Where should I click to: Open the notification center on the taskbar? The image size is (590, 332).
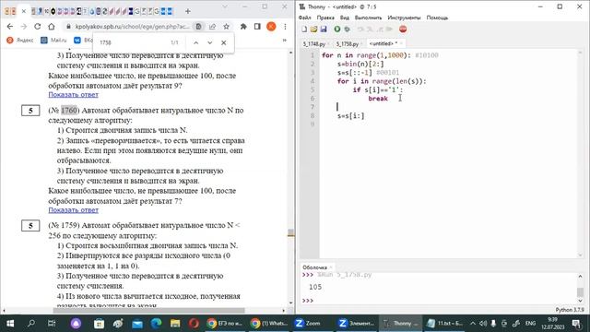pyautogui.click(x=576, y=323)
